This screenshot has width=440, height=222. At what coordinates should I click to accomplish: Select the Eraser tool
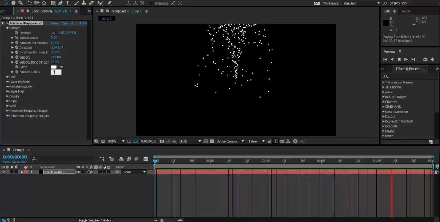[x=91, y=3]
